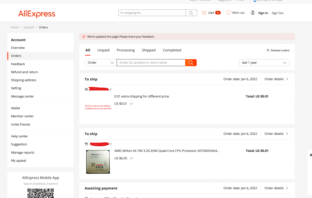Focus the Order ID, product or store field
The width and height of the screenshot is (312, 198).
151,63
